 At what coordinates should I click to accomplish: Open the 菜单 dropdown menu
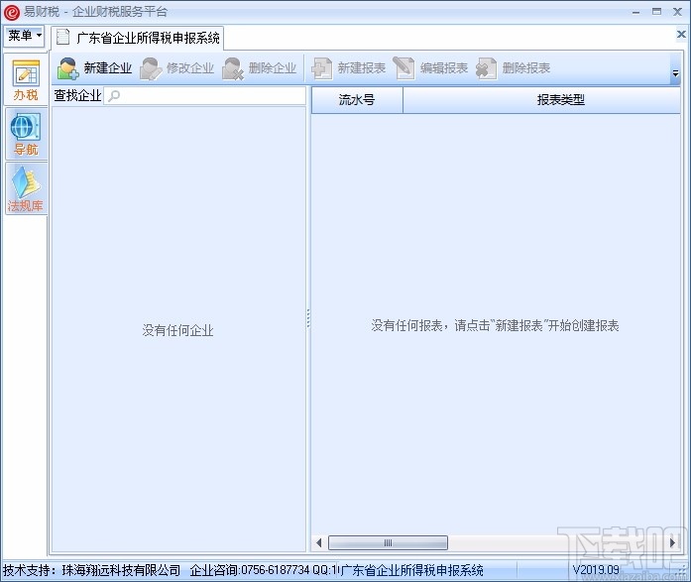coord(24,36)
